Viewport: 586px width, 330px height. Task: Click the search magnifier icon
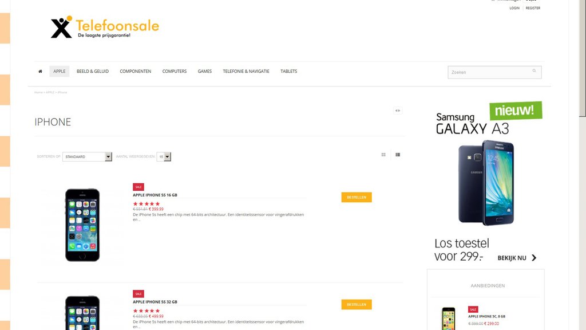pyautogui.click(x=534, y=70)
